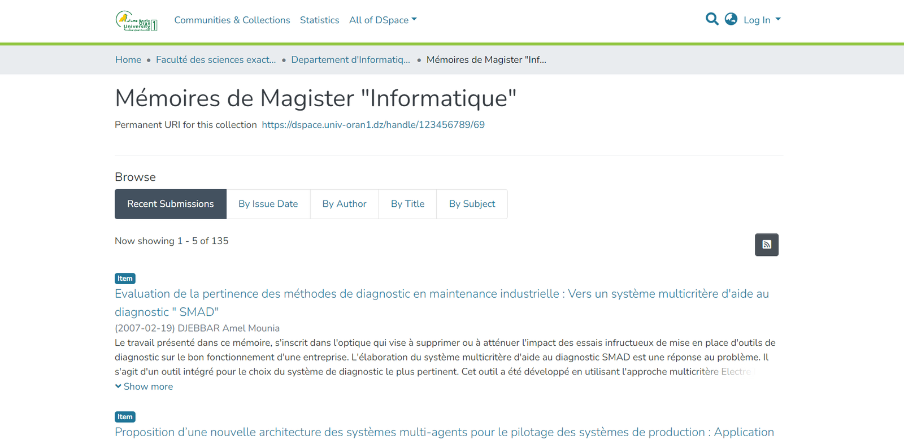Screen dimensions: 904x439
Task: Click the Oran University logo
Action: [136, 20]
